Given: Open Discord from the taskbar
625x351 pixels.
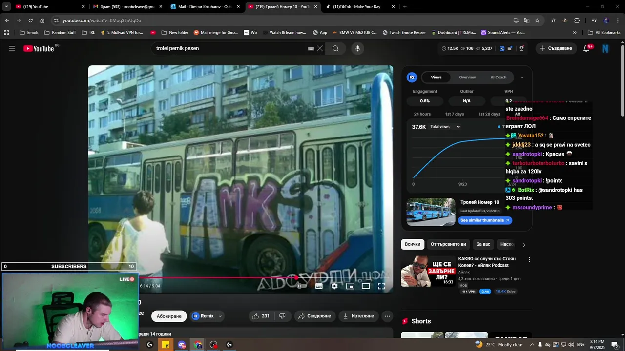Looking at the screenshot, I should tap(182, 345).
